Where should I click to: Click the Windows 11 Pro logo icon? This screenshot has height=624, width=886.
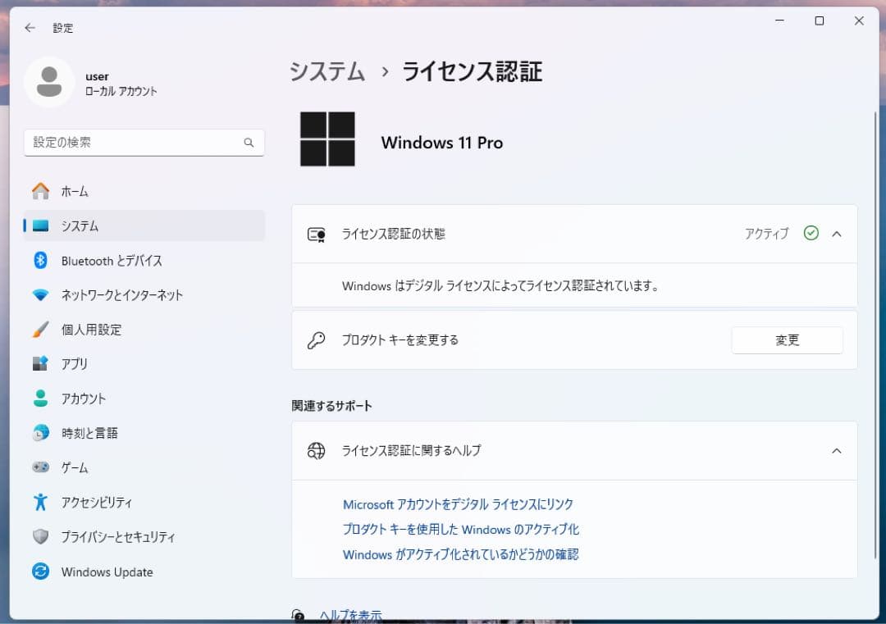pos(327,139)
